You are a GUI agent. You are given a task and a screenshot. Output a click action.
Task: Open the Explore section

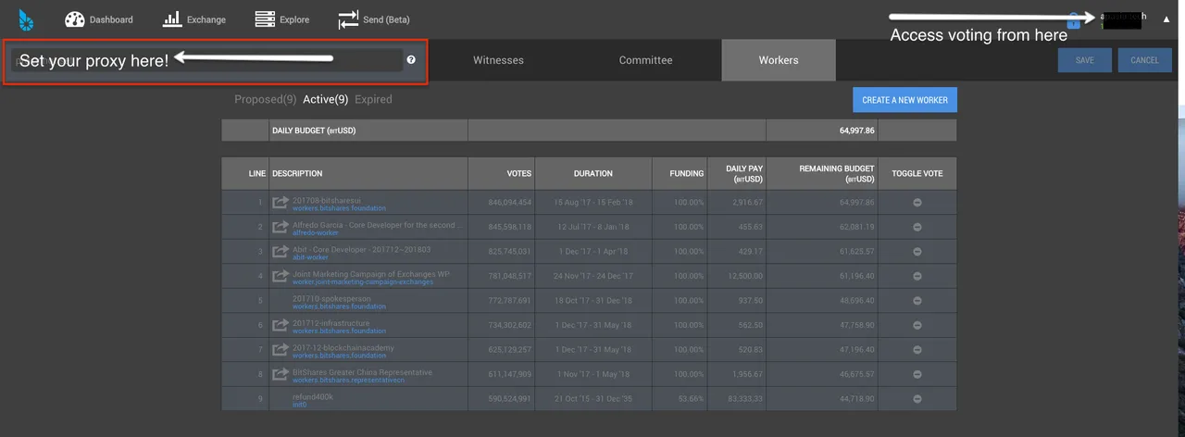[282, 19]
